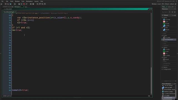Open scr_swipe in Recent Windows
Image resolution: width=178 pixels, height=100 pixels.
pos(167,96)
